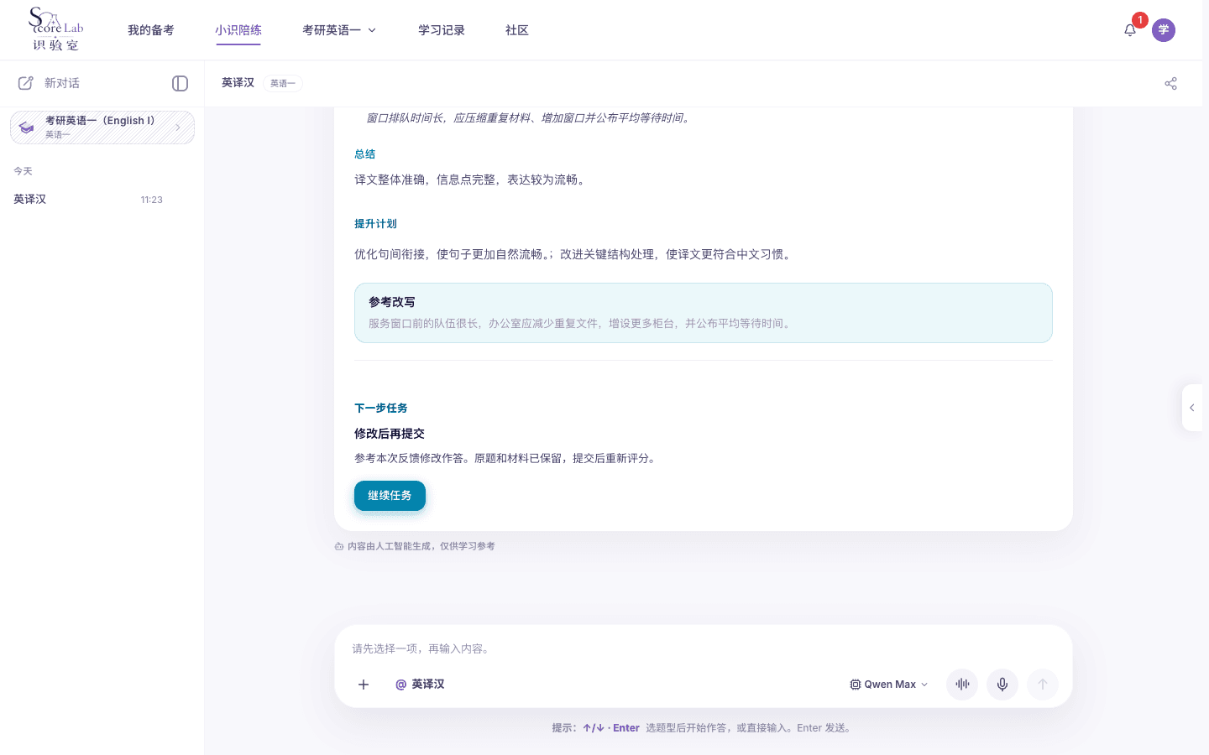Click the graduation cap course icon

pos(27,128)
